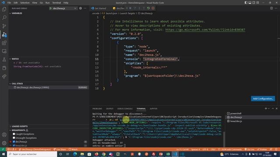Image resolution: width=280 pixels, height=157 pixels.
Task: Uncheck the hexa2dec.js breakpoint
Action: tap(14, 146)
